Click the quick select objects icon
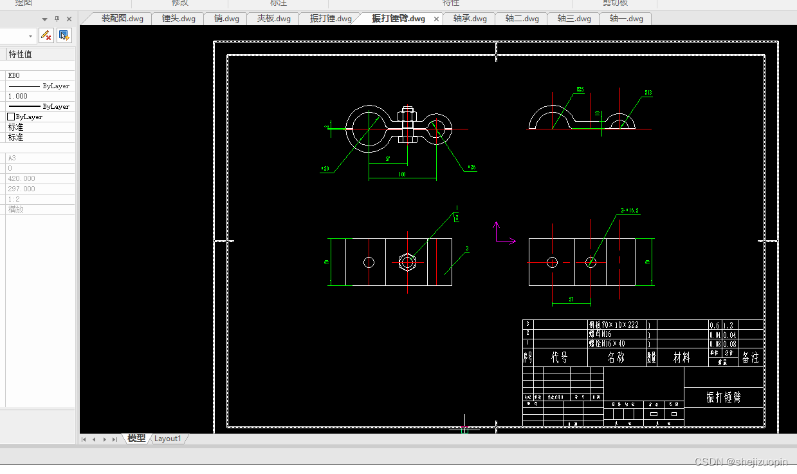The width and height of the screenshot is (797, 474). (64, 35)
